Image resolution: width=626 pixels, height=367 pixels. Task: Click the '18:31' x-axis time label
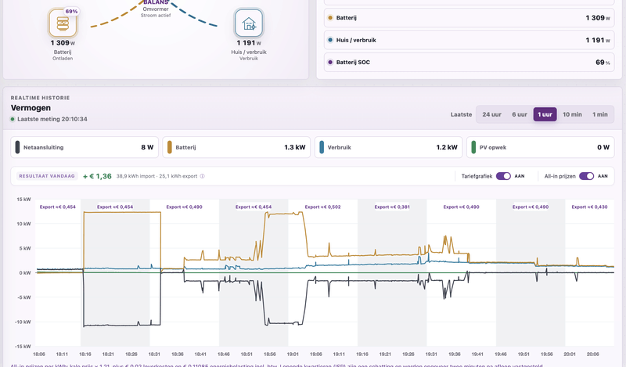pyautogui.click(x=154, y=354)
